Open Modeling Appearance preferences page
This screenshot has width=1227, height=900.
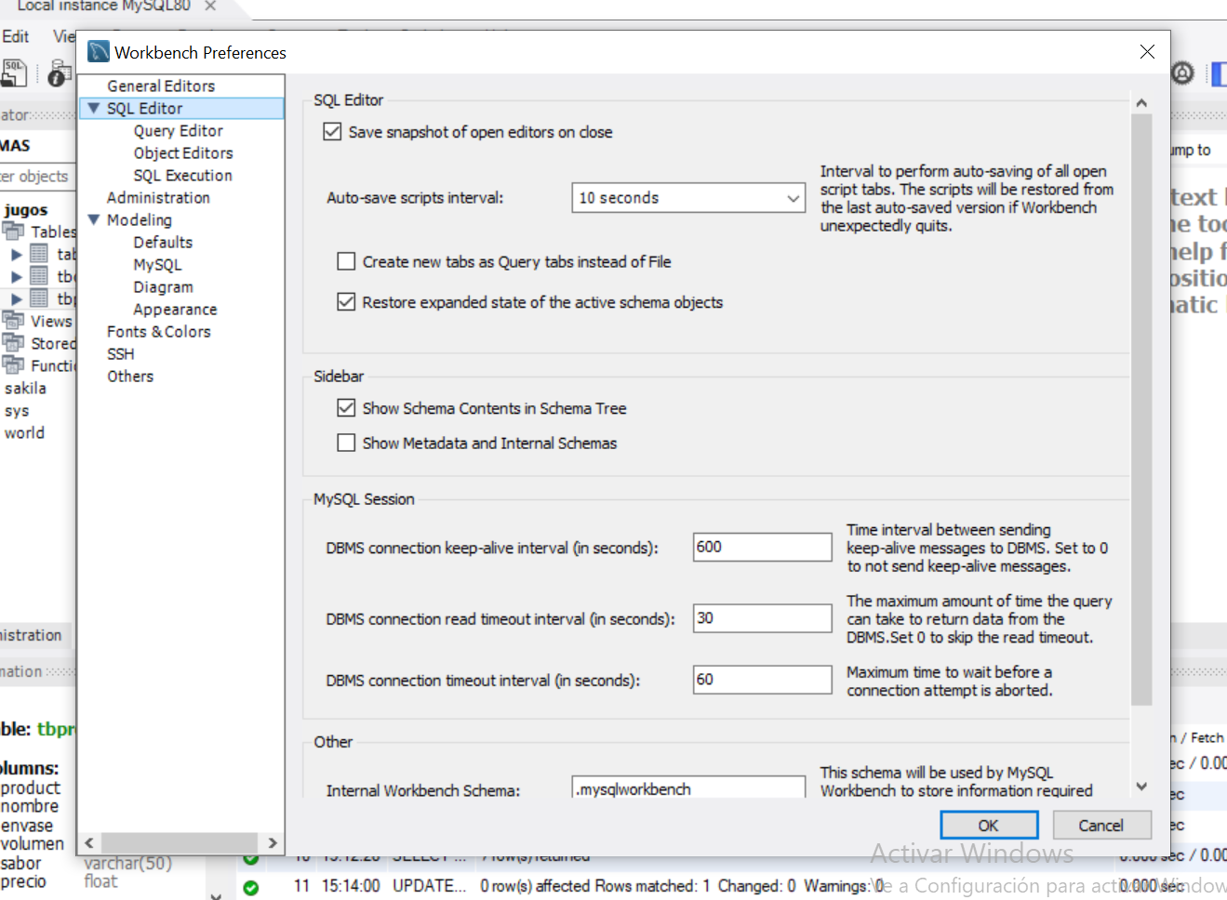point(175,309)
